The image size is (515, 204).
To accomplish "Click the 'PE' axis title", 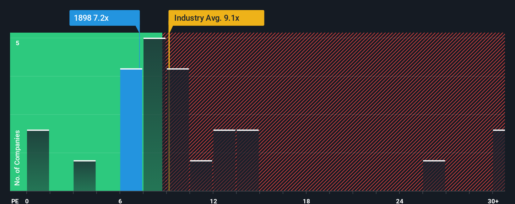I will click(15, 201).
